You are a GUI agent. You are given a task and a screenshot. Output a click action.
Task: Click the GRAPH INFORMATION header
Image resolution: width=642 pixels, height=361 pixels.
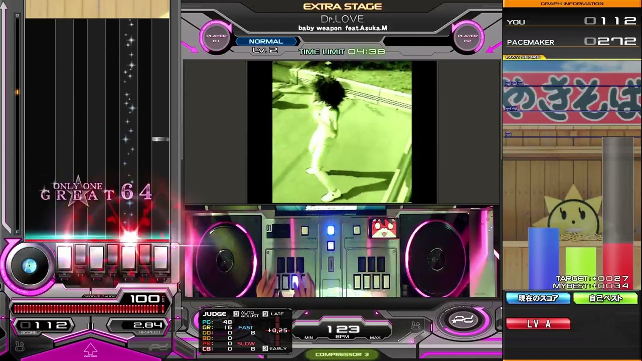tap(572, 4)
